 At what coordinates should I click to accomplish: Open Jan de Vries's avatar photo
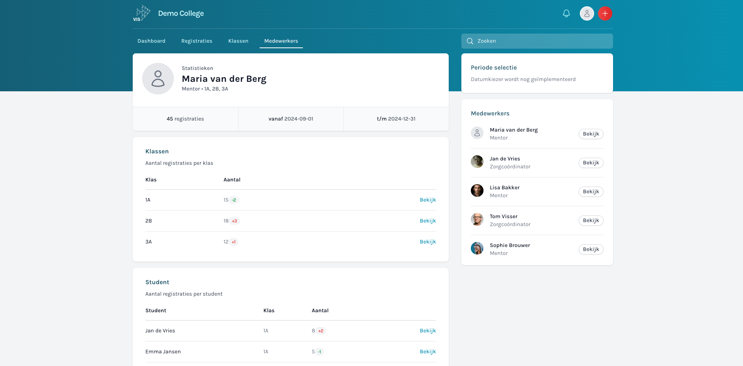[477, 162]
